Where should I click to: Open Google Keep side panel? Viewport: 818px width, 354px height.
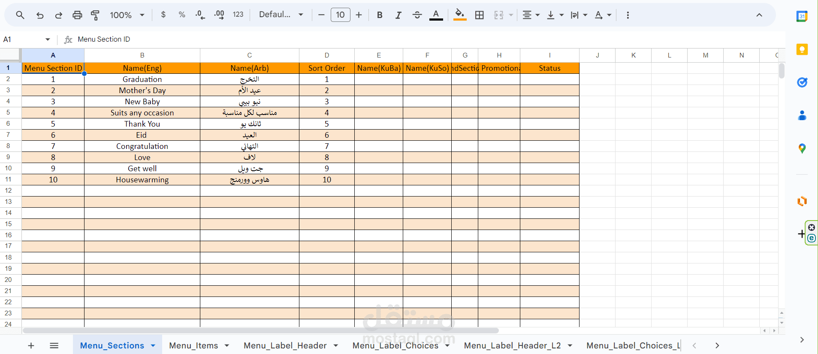(802, 49)
